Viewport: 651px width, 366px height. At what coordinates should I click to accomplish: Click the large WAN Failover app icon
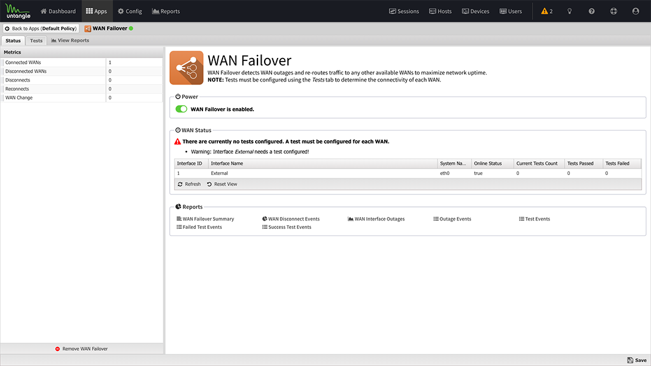[x=186, y=67]
